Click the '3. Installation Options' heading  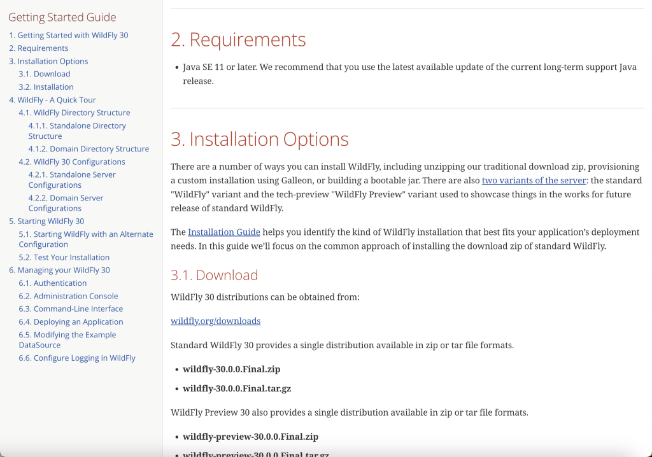(260, 139)
